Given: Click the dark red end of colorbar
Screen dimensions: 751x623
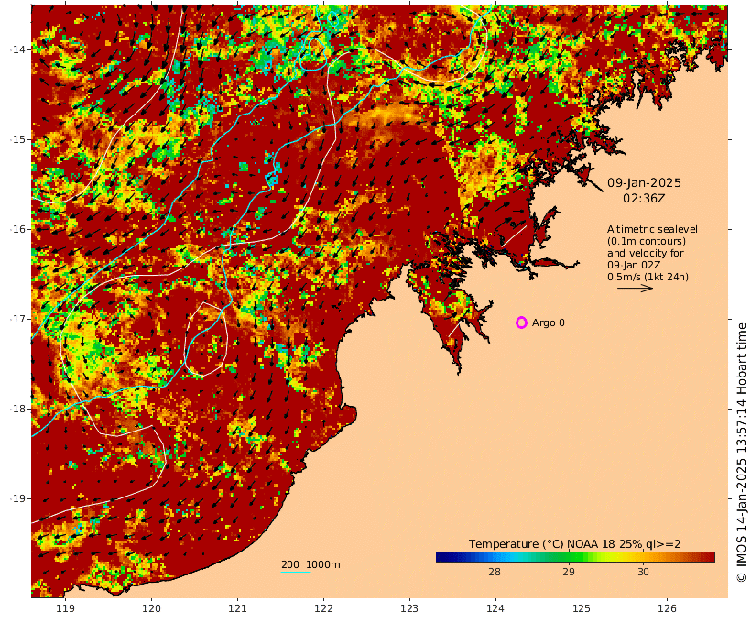Looking at the screenshot, I should 708,557.
